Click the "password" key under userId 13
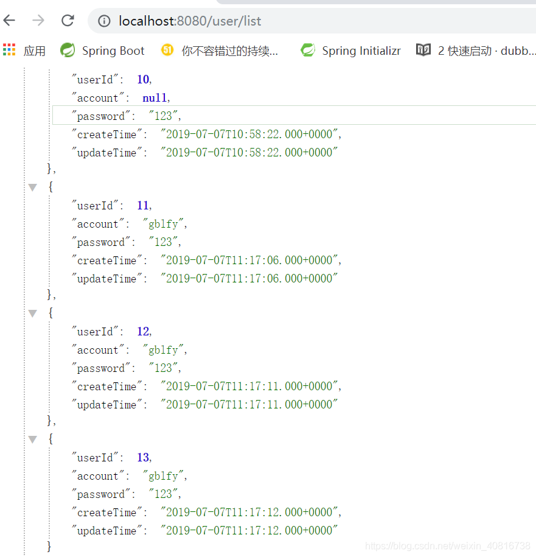Viewport: 536px width, 557px height. [x=101, y=495]
